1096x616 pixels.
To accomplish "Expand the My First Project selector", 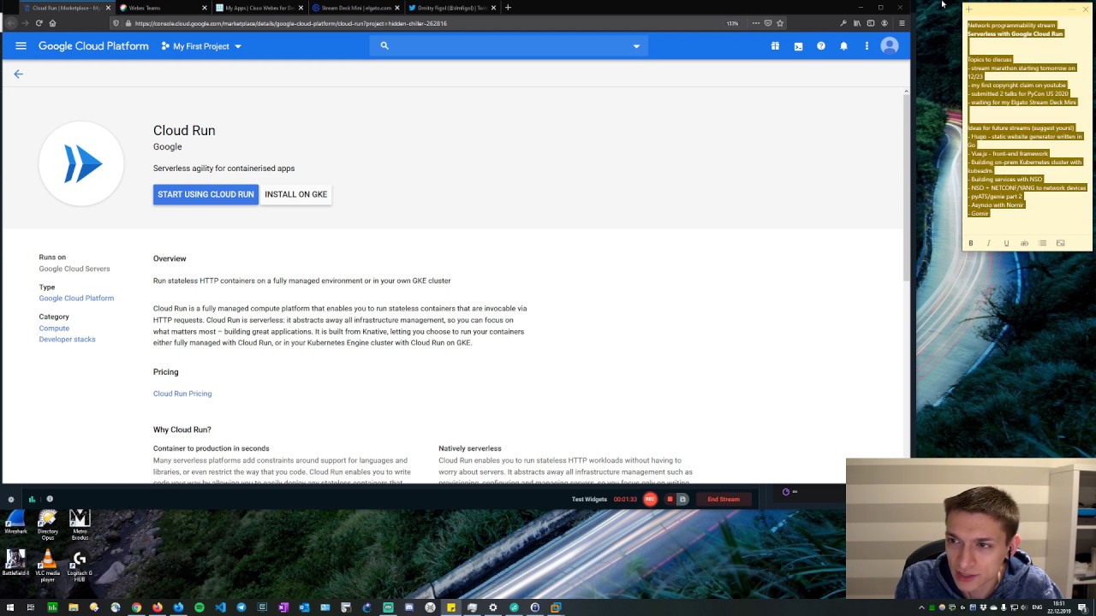I will click(x=201, y=46).
